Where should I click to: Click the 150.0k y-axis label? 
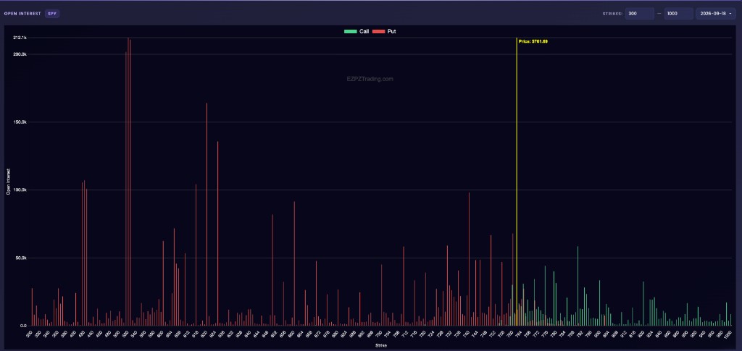(20, 122)
